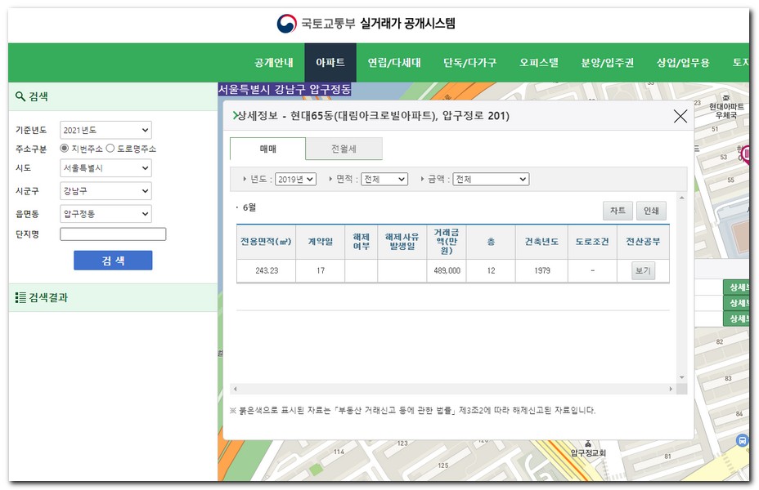This screenshot has width=759, height=490.
Task: Open the 기준년도 2021년도 dropdown
Action: (106, 130)
